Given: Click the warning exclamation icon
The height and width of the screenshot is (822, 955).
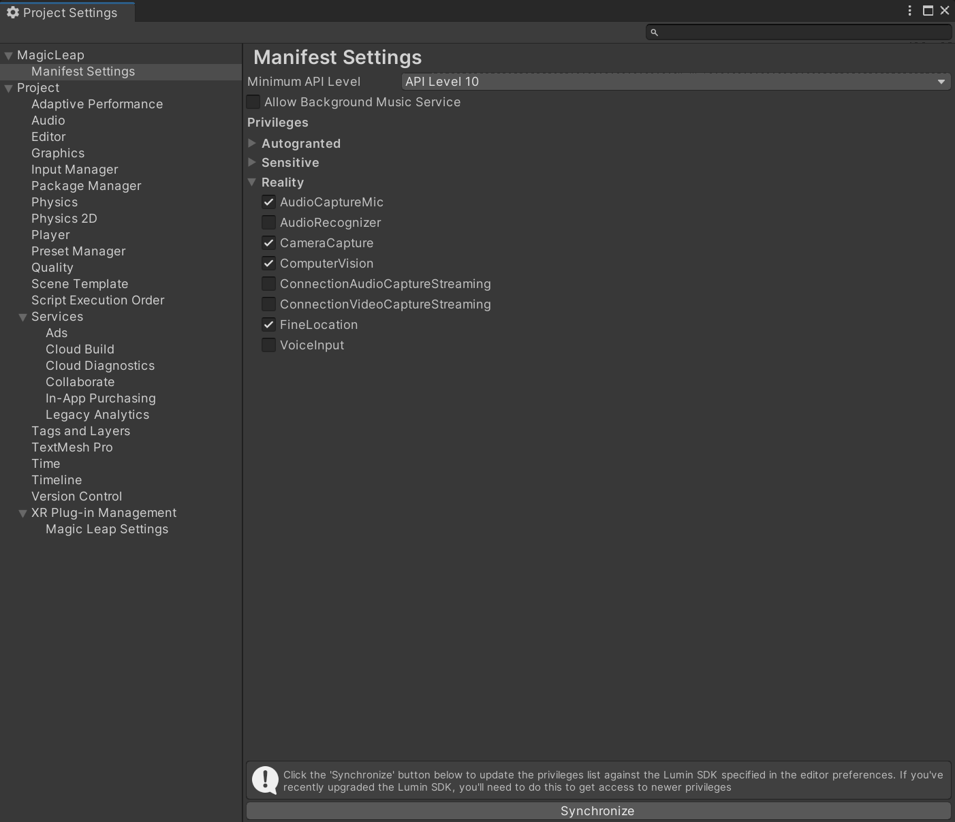Looking at the screenshot, I should click(265, 780).
